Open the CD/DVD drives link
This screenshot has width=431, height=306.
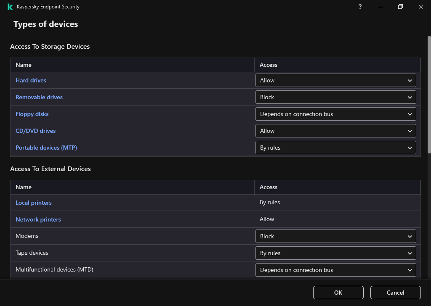pyautogui.click(x=35, y=131)
